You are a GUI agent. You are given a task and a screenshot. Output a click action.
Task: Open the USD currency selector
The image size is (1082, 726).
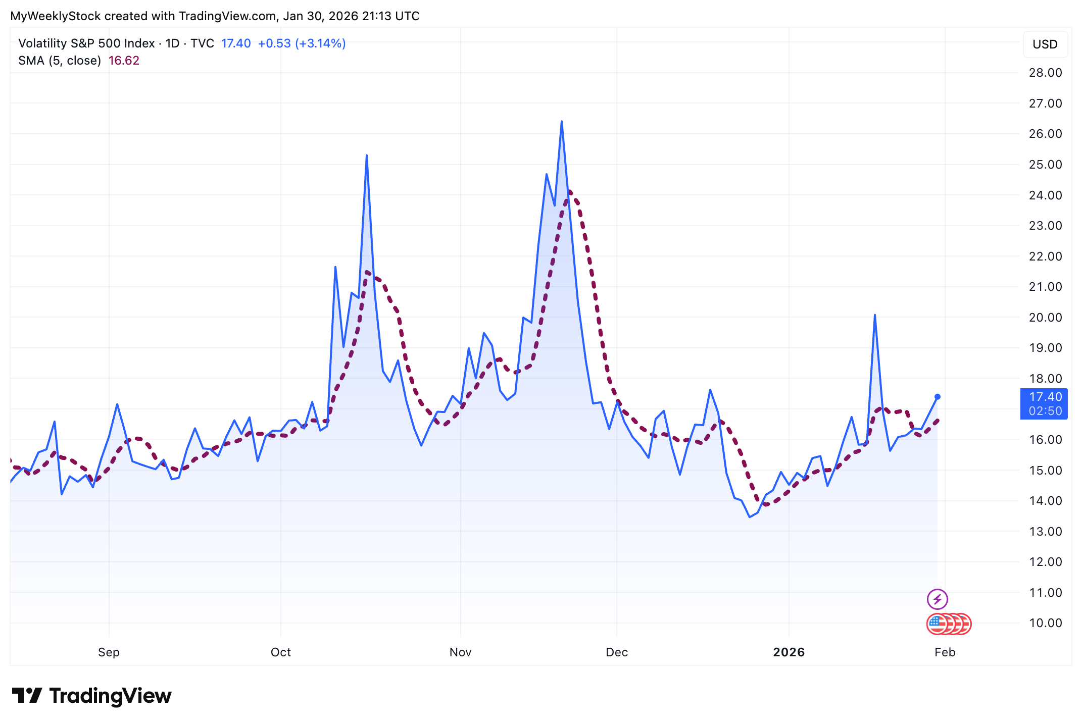point(1045,44)
